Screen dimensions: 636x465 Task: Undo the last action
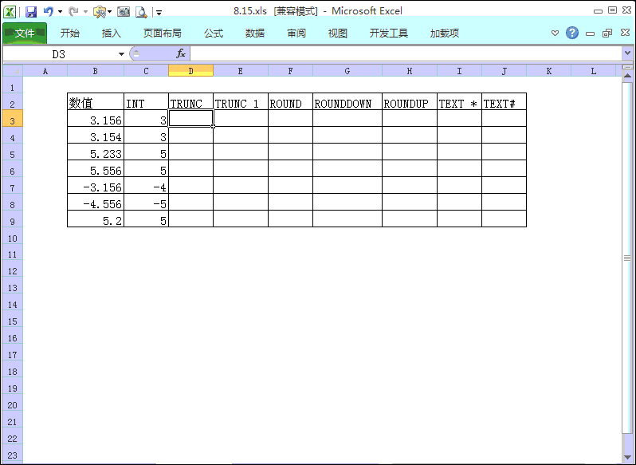coord(49,11)
